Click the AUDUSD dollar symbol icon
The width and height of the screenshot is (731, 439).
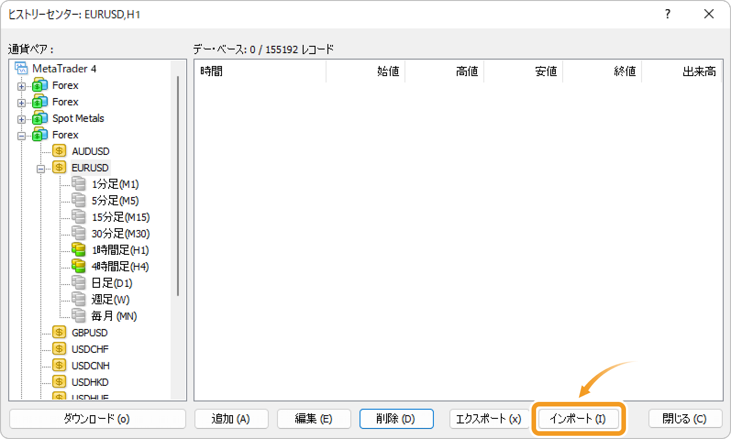coord(59,151)
